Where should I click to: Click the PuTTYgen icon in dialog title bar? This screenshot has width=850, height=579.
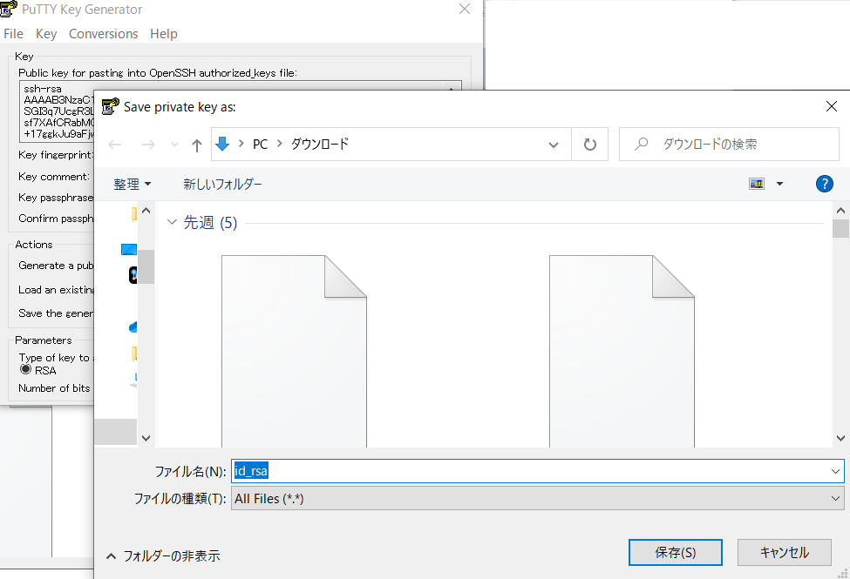click(111, 106)
